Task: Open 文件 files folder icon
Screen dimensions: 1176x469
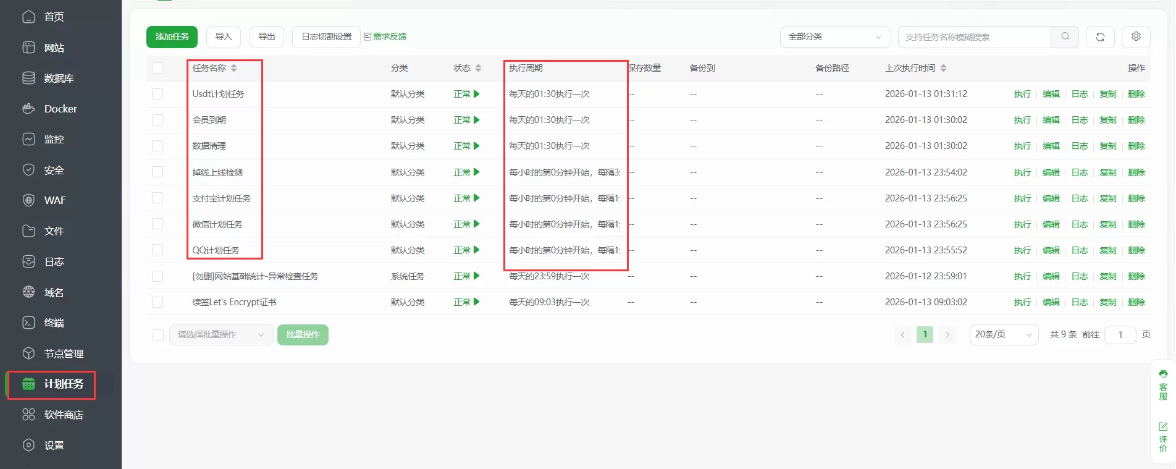Action: click(28, 231)
